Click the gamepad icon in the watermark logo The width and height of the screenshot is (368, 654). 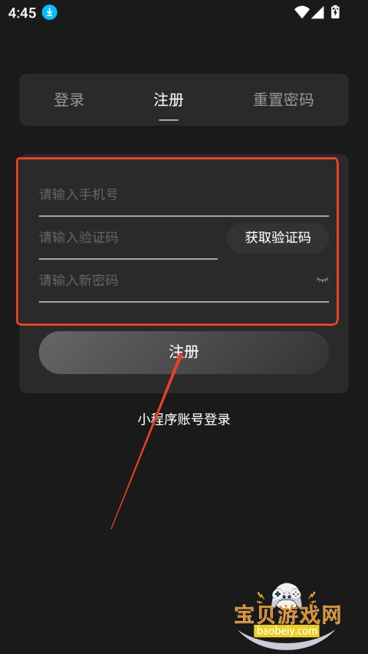(286, 596)
